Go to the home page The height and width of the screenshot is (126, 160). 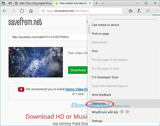click(x=31, y=11)
